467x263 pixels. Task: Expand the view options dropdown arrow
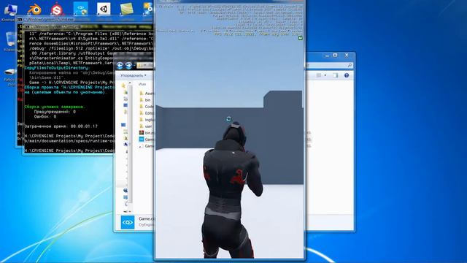(325, 75)
